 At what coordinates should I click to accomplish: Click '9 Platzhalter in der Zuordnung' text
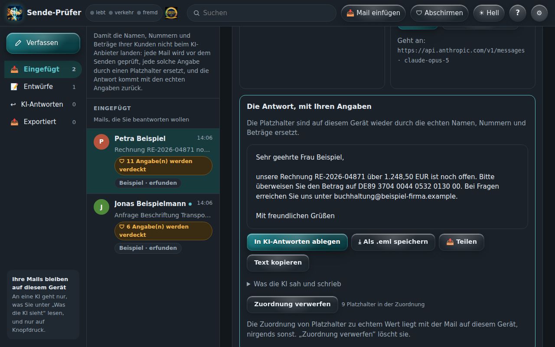pos(383,304)
